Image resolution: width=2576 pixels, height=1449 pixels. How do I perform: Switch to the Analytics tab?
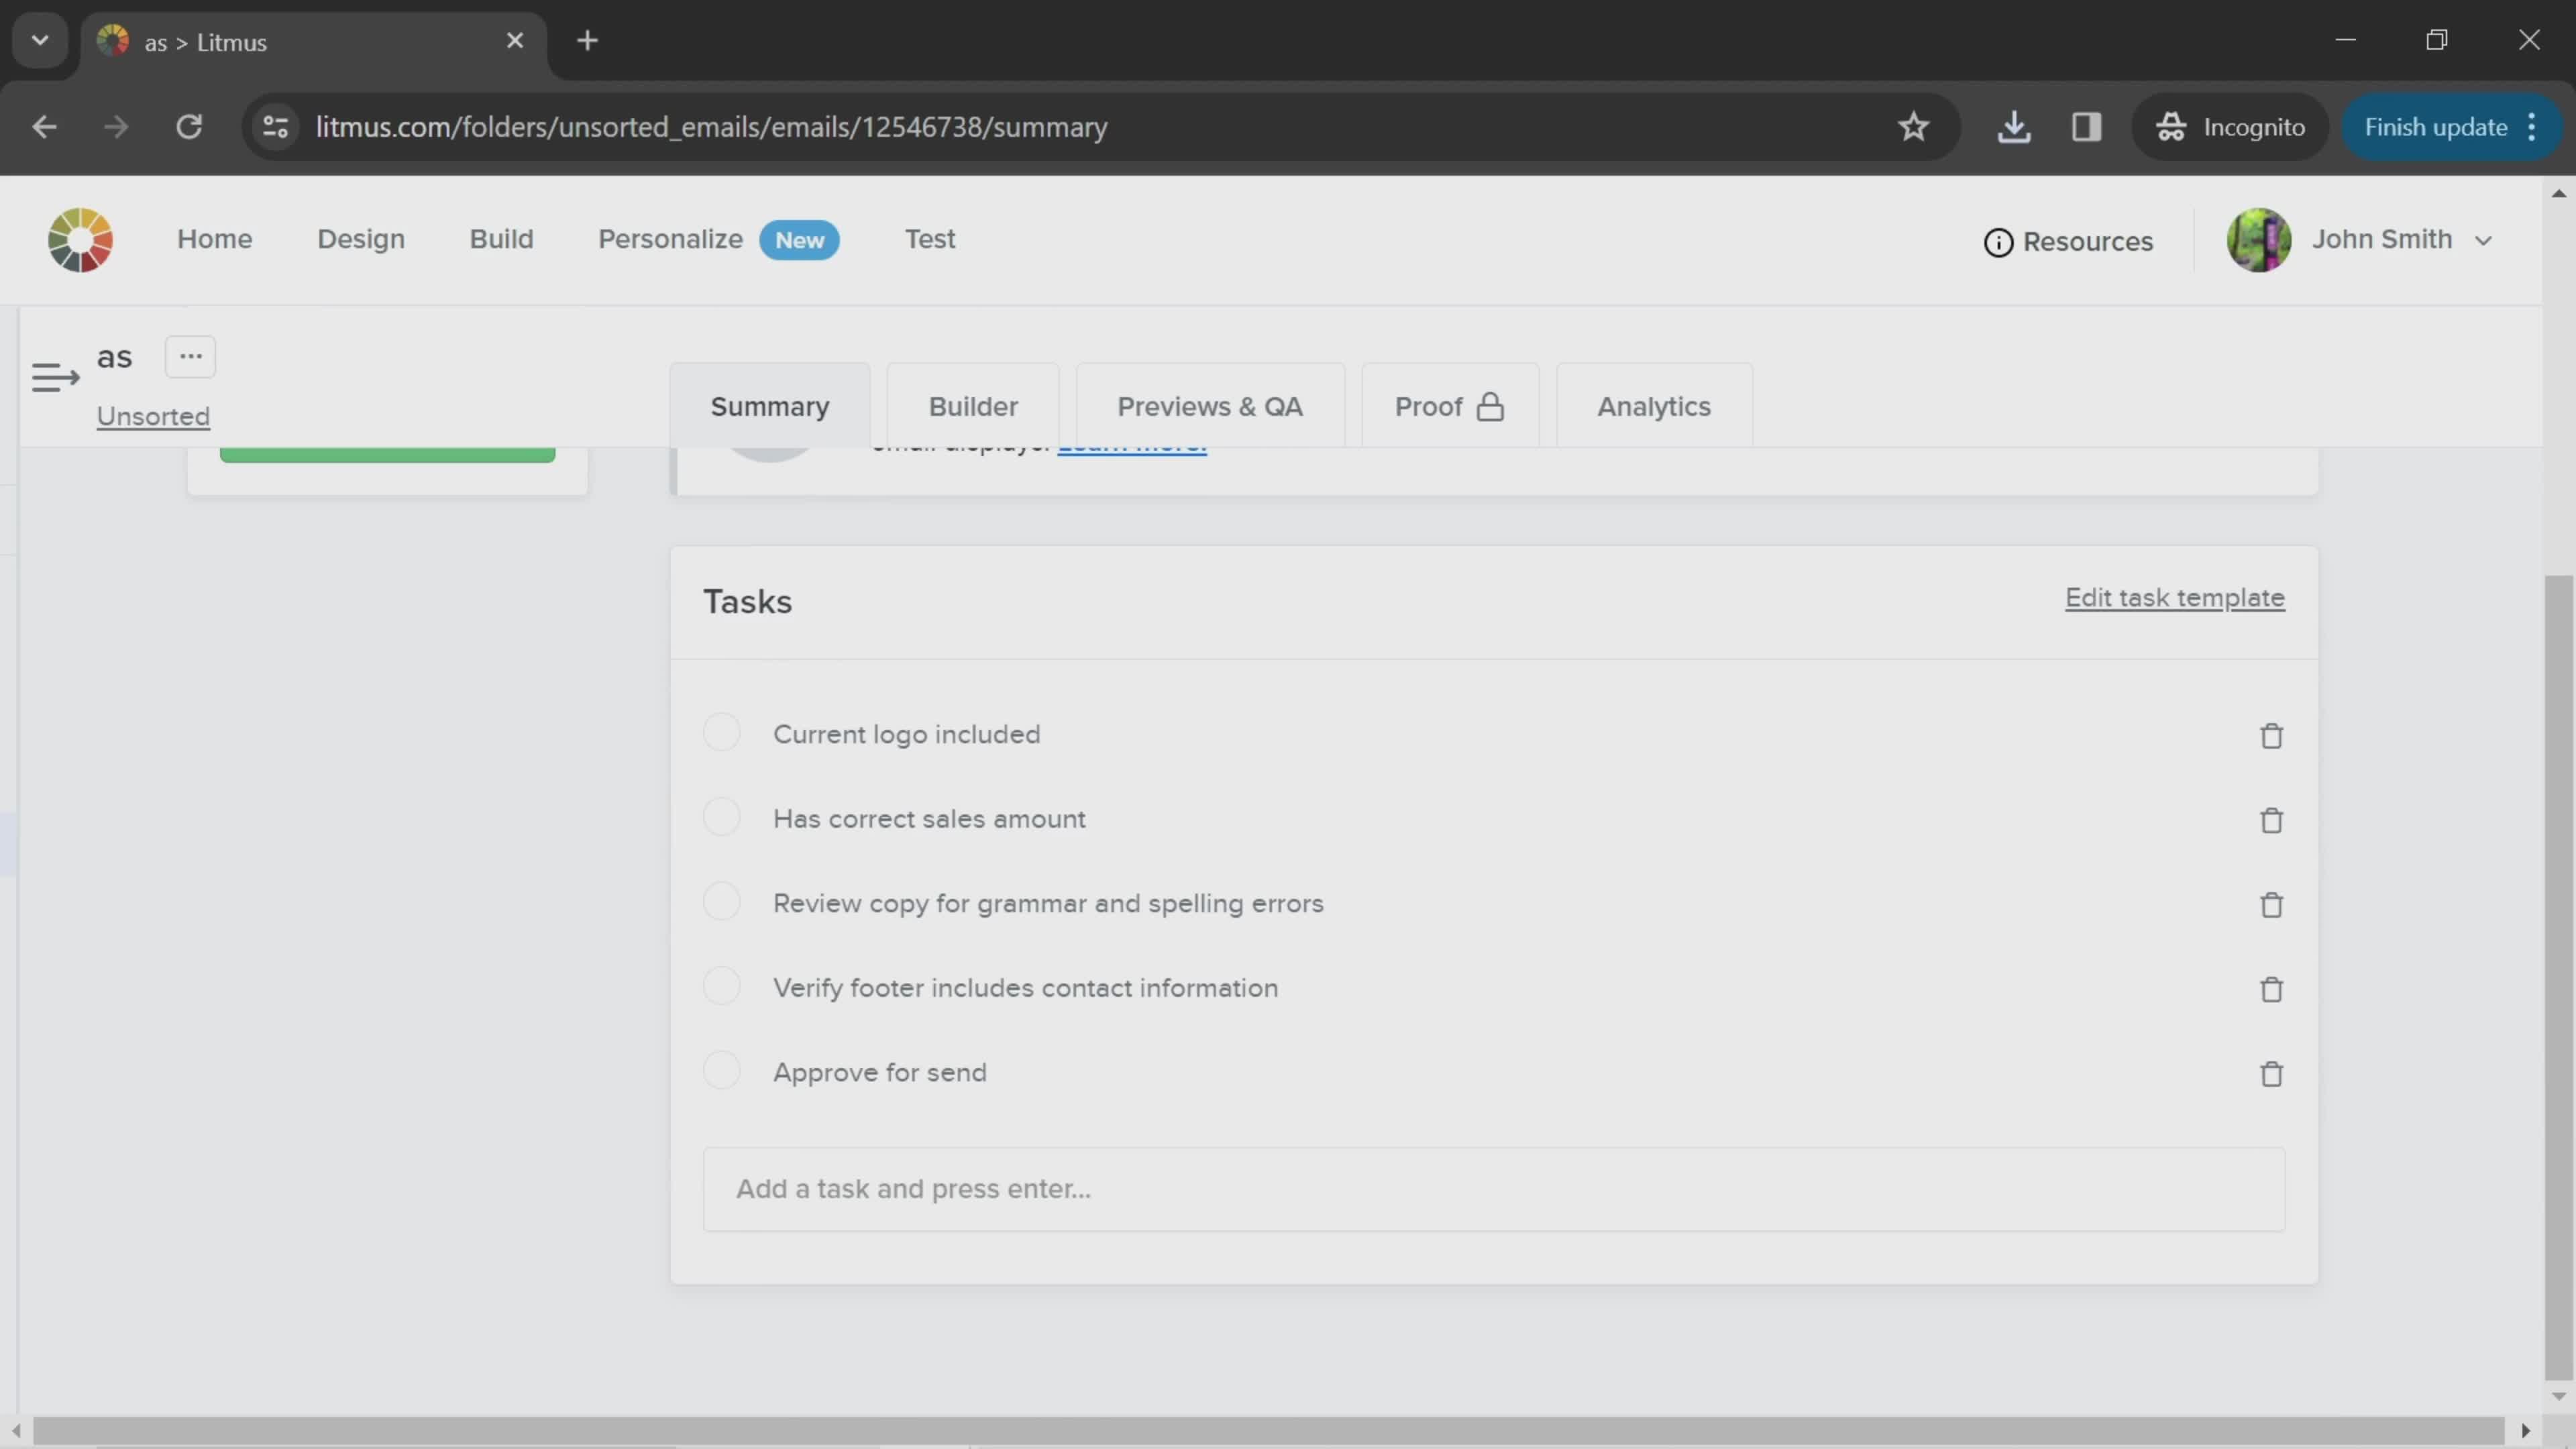(1652, 405)
